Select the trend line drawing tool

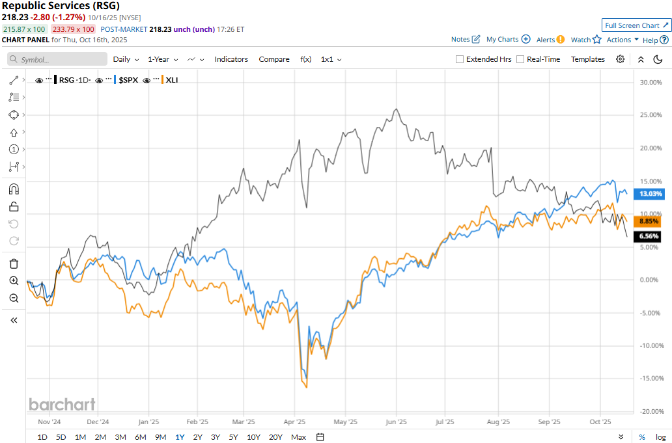(14, 80)
